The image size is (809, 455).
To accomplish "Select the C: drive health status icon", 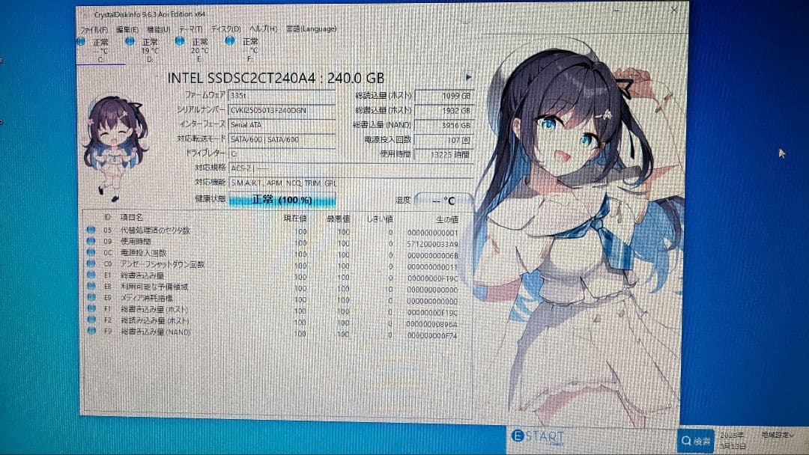I will point(80,42).
